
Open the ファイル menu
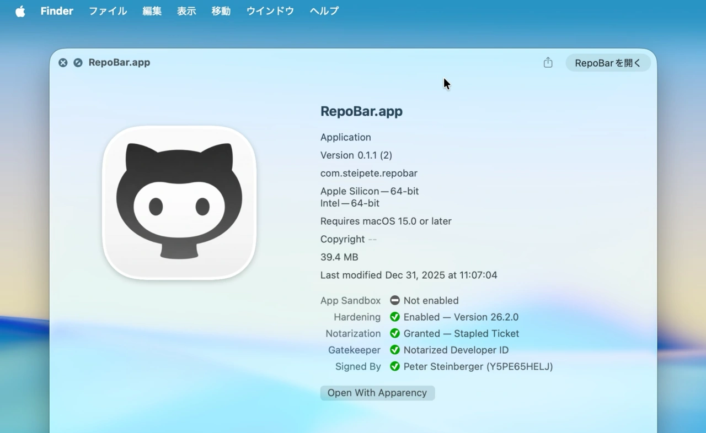[108, 11]
